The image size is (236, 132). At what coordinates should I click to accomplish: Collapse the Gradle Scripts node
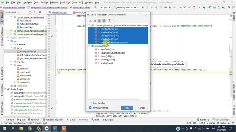pyautogui.click(x=5, y=89)
